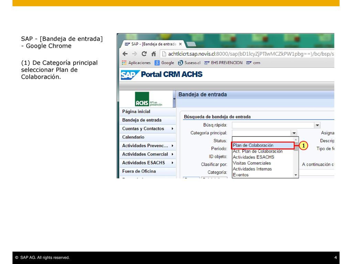
Task: Open the Suseso.cl bookmark
Action: click(x=189, y=63)
